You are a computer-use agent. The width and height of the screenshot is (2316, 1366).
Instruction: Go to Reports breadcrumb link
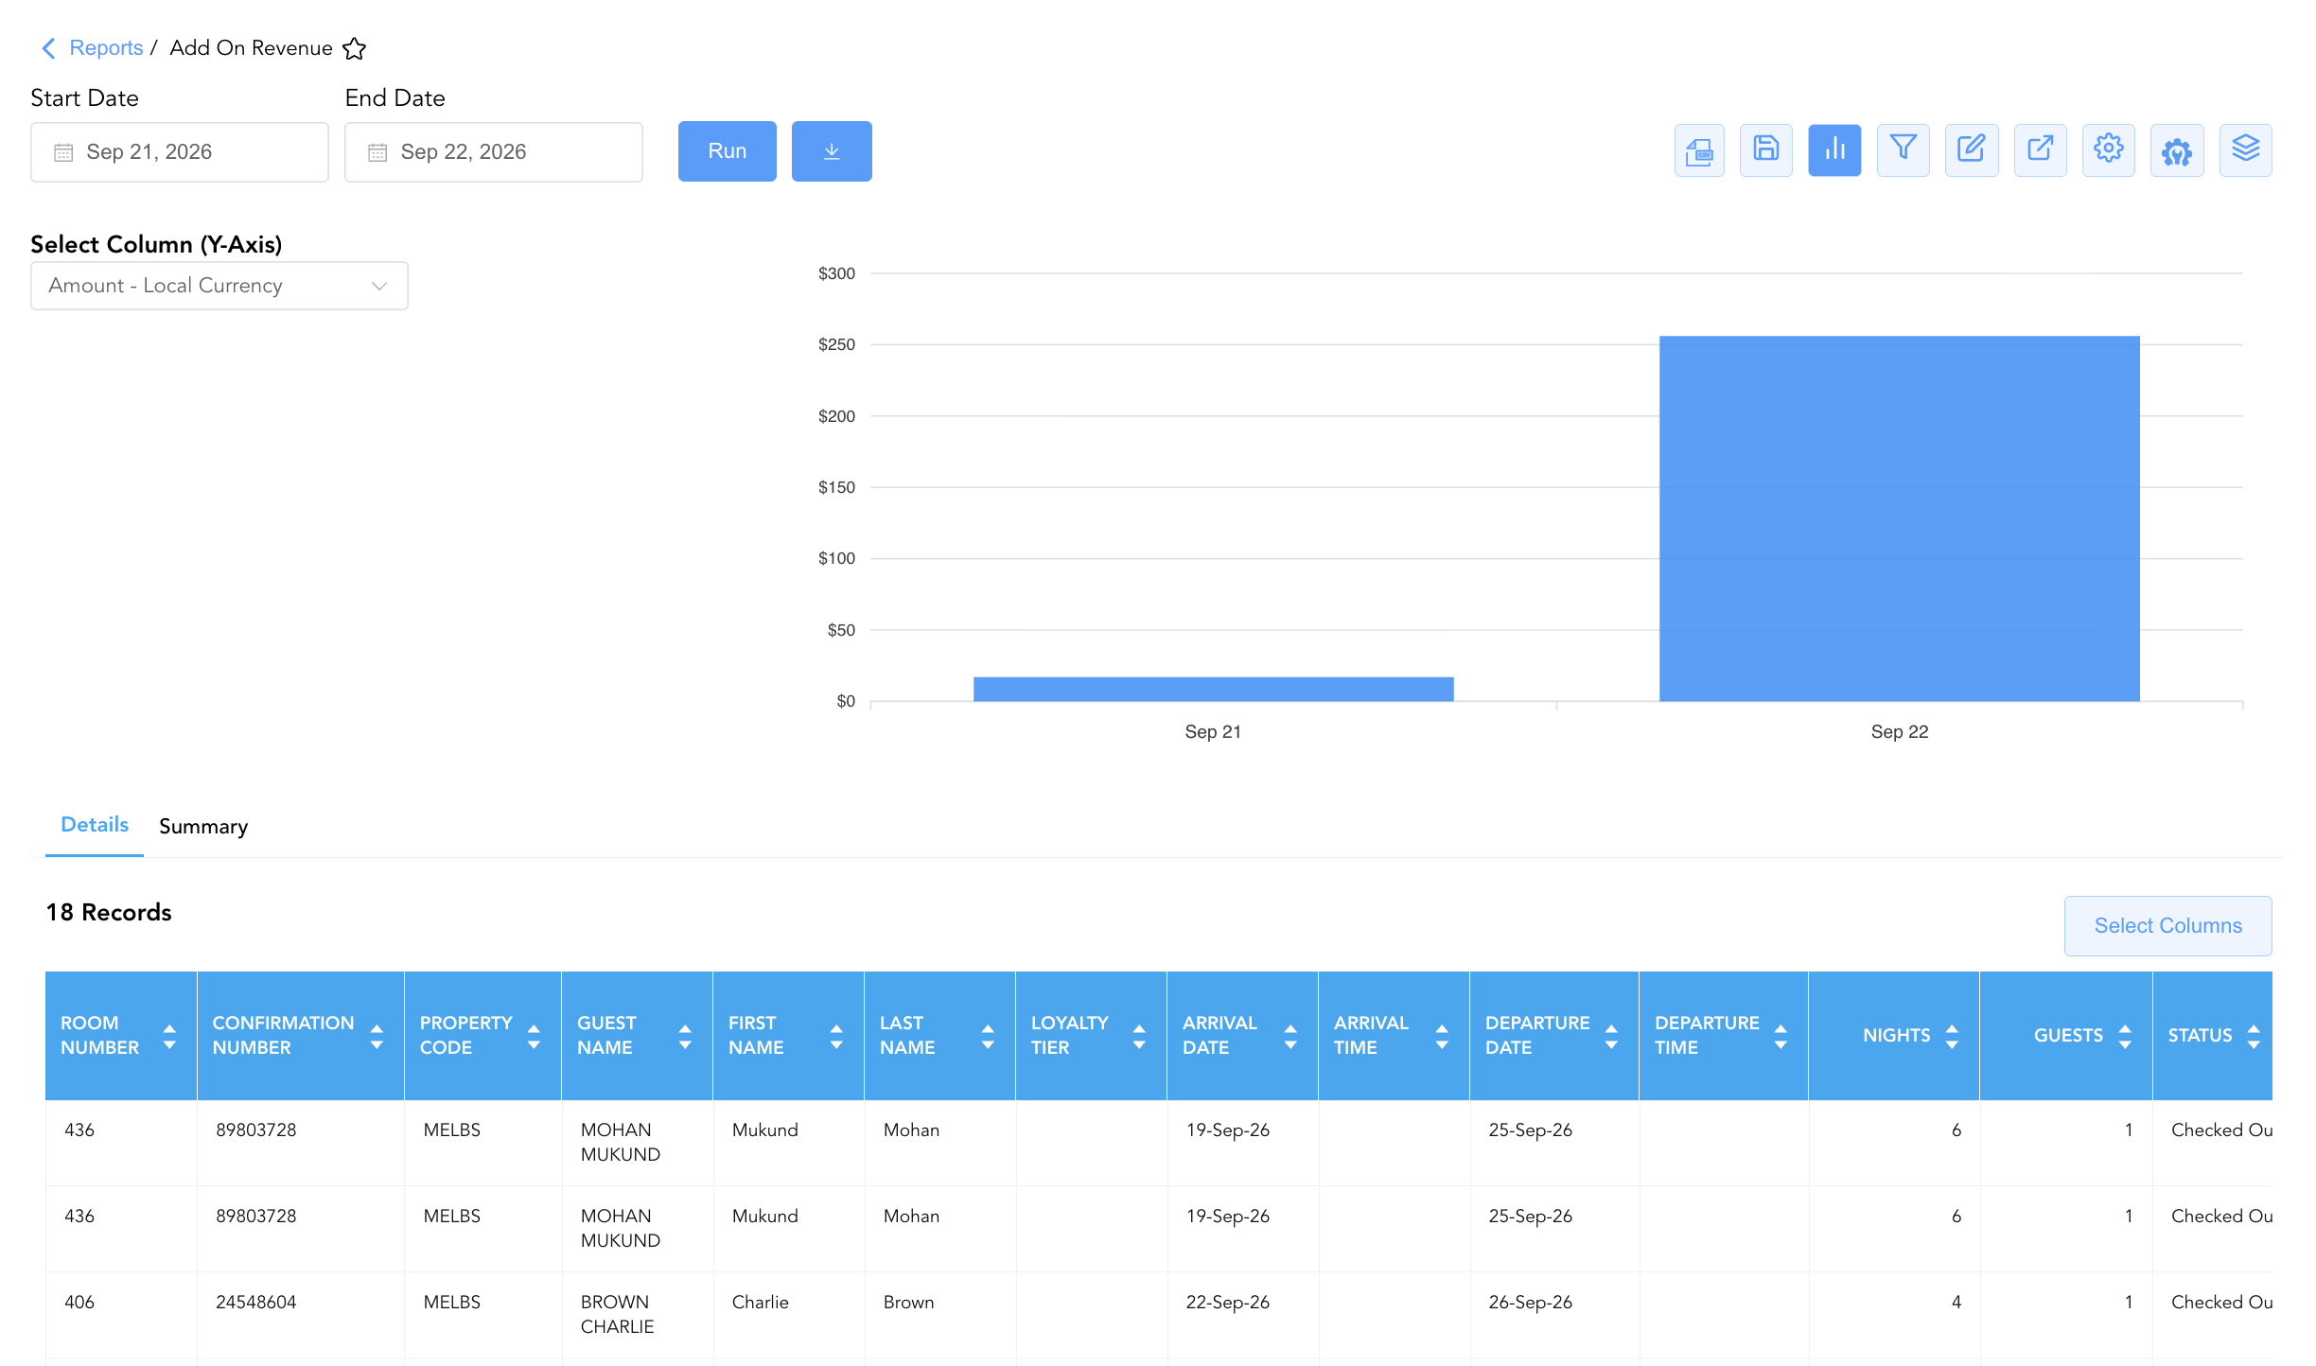pos(106,47)
